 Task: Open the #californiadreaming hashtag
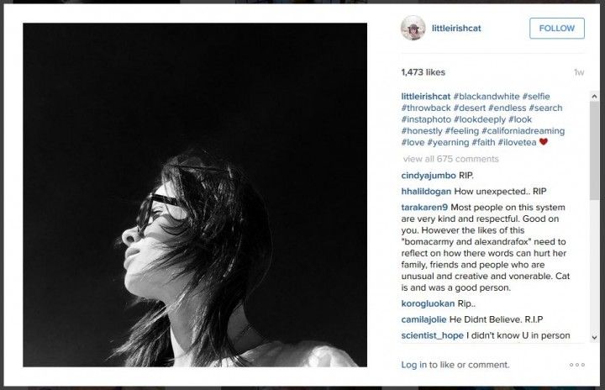pos(523,131)
